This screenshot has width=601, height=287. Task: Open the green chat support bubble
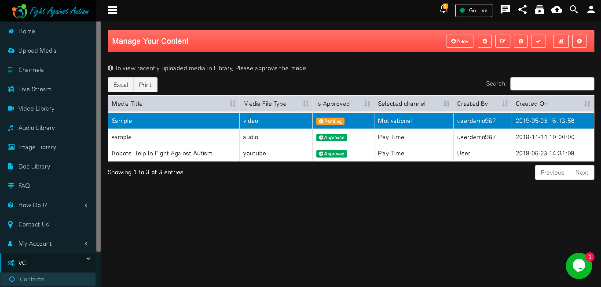[579, 266]
